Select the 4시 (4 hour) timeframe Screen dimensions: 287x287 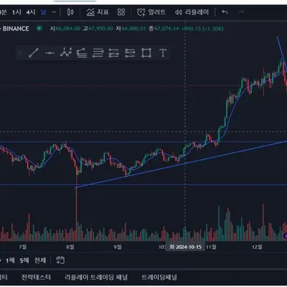point(31,12)
